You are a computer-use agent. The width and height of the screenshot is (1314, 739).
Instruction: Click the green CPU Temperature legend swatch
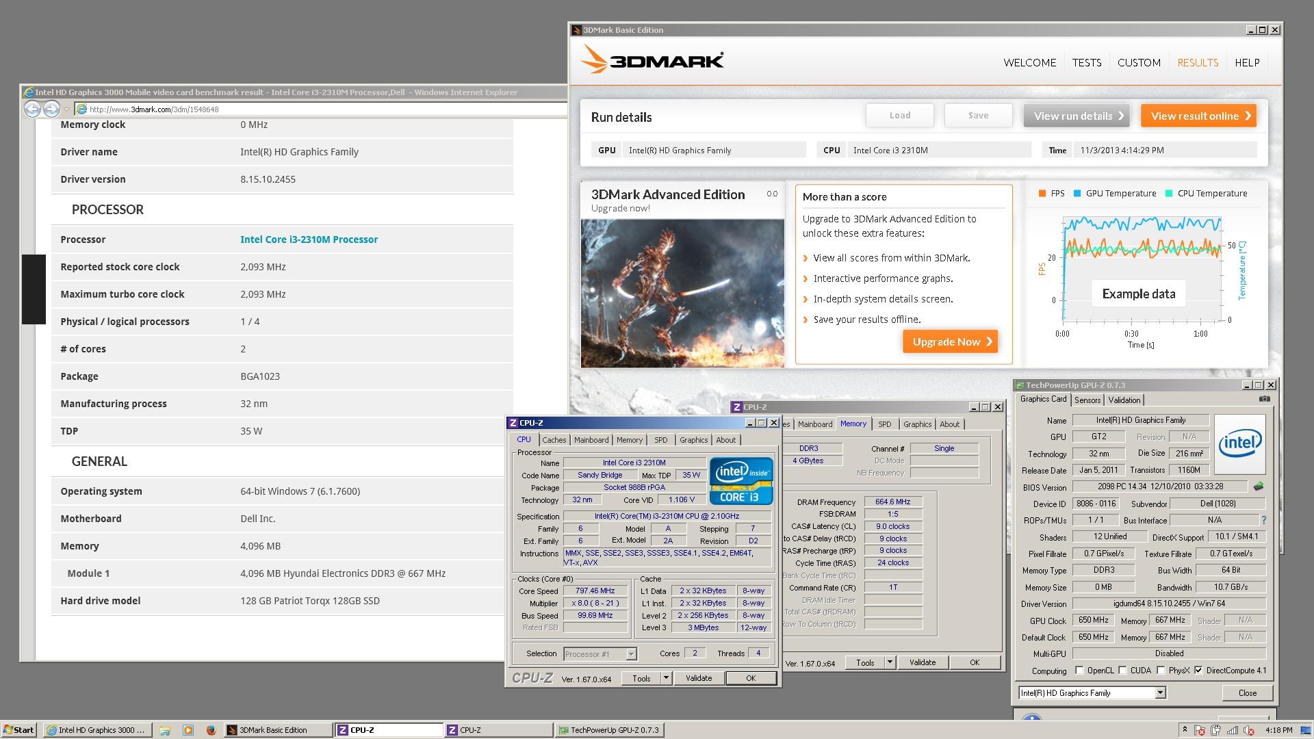1169,194
